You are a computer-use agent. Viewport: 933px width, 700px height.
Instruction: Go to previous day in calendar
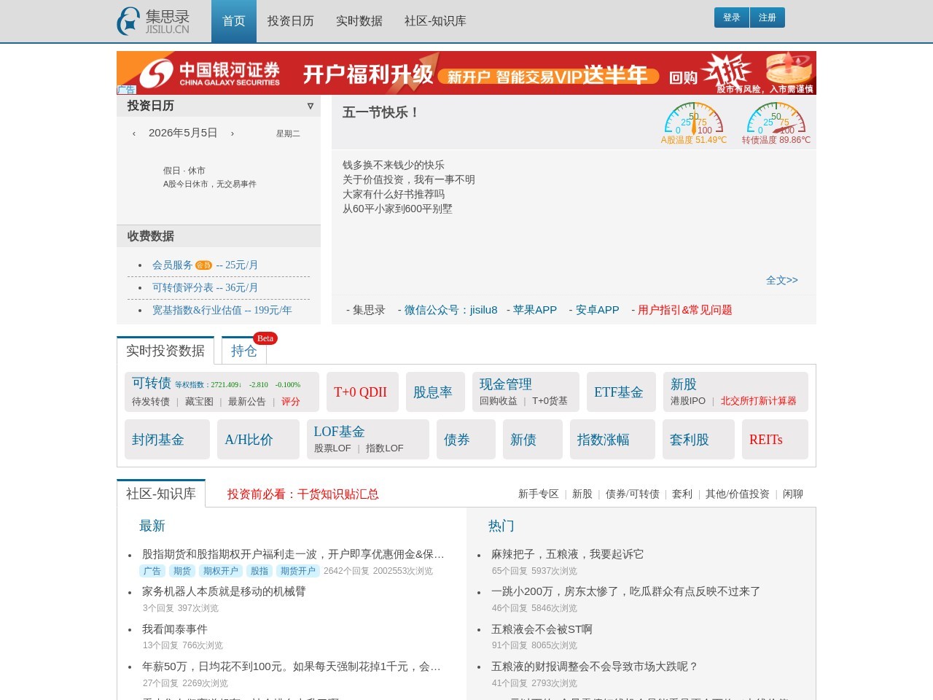point(134,133)
